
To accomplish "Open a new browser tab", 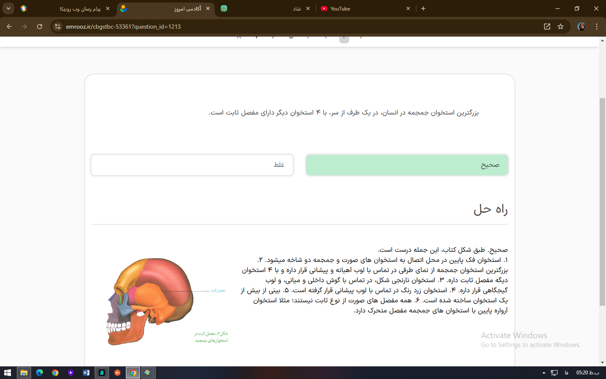I will click(x=423, y=8).
